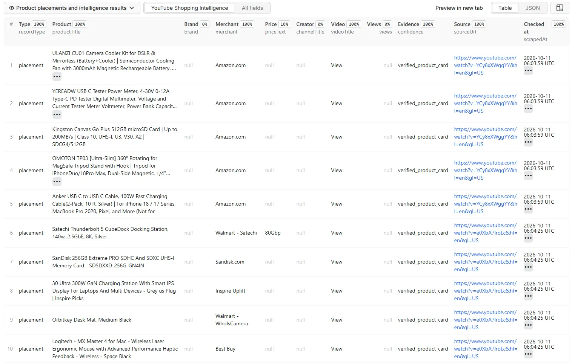Select Inspire Uplift merchant cell
Viewport: 572px width, 363px height.
[x=230, y=291]
